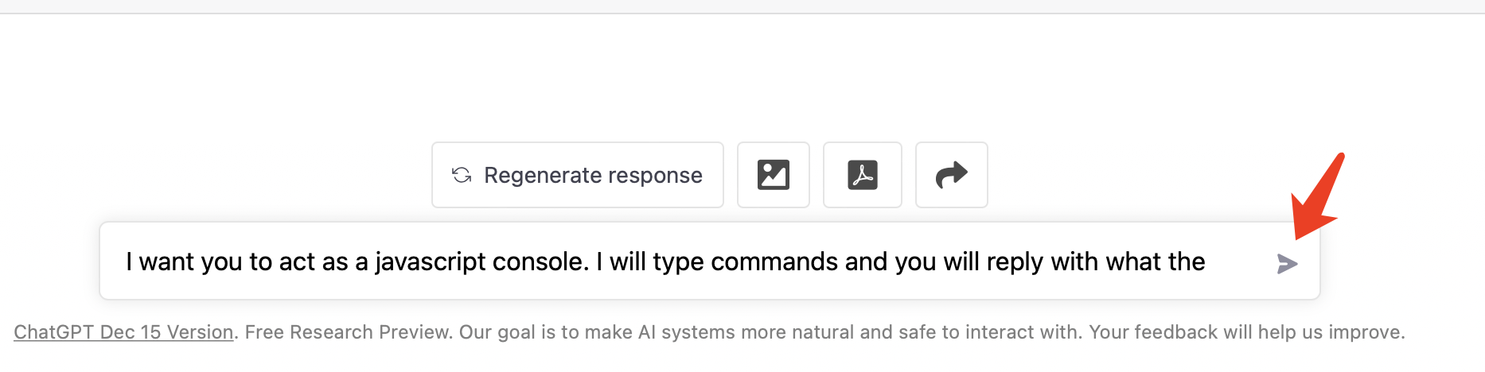Save the chat thread as a PNG image
Image resolution: width=1485 pixels, height=372 pixels.
click(x=774, y=175)
